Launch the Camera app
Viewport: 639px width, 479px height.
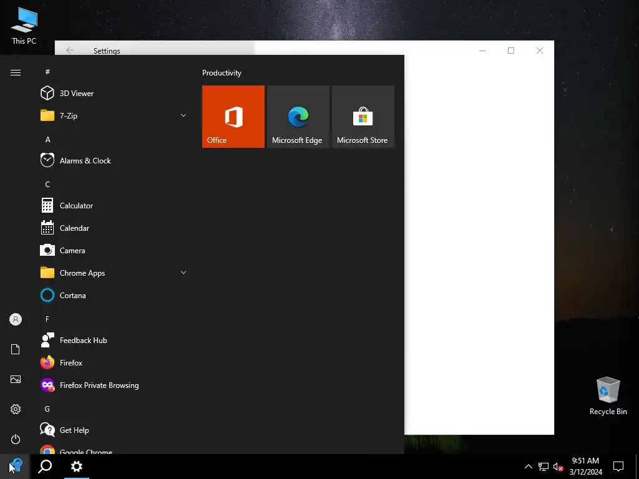tap(114, 251)
